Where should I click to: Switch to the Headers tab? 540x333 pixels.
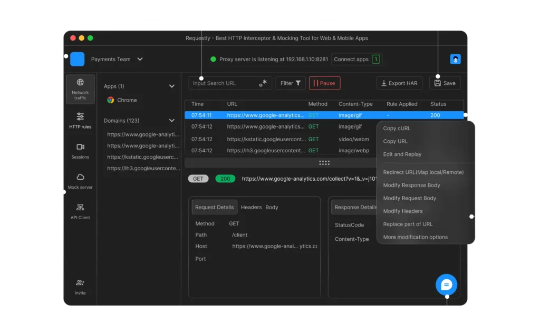[251, 208]
